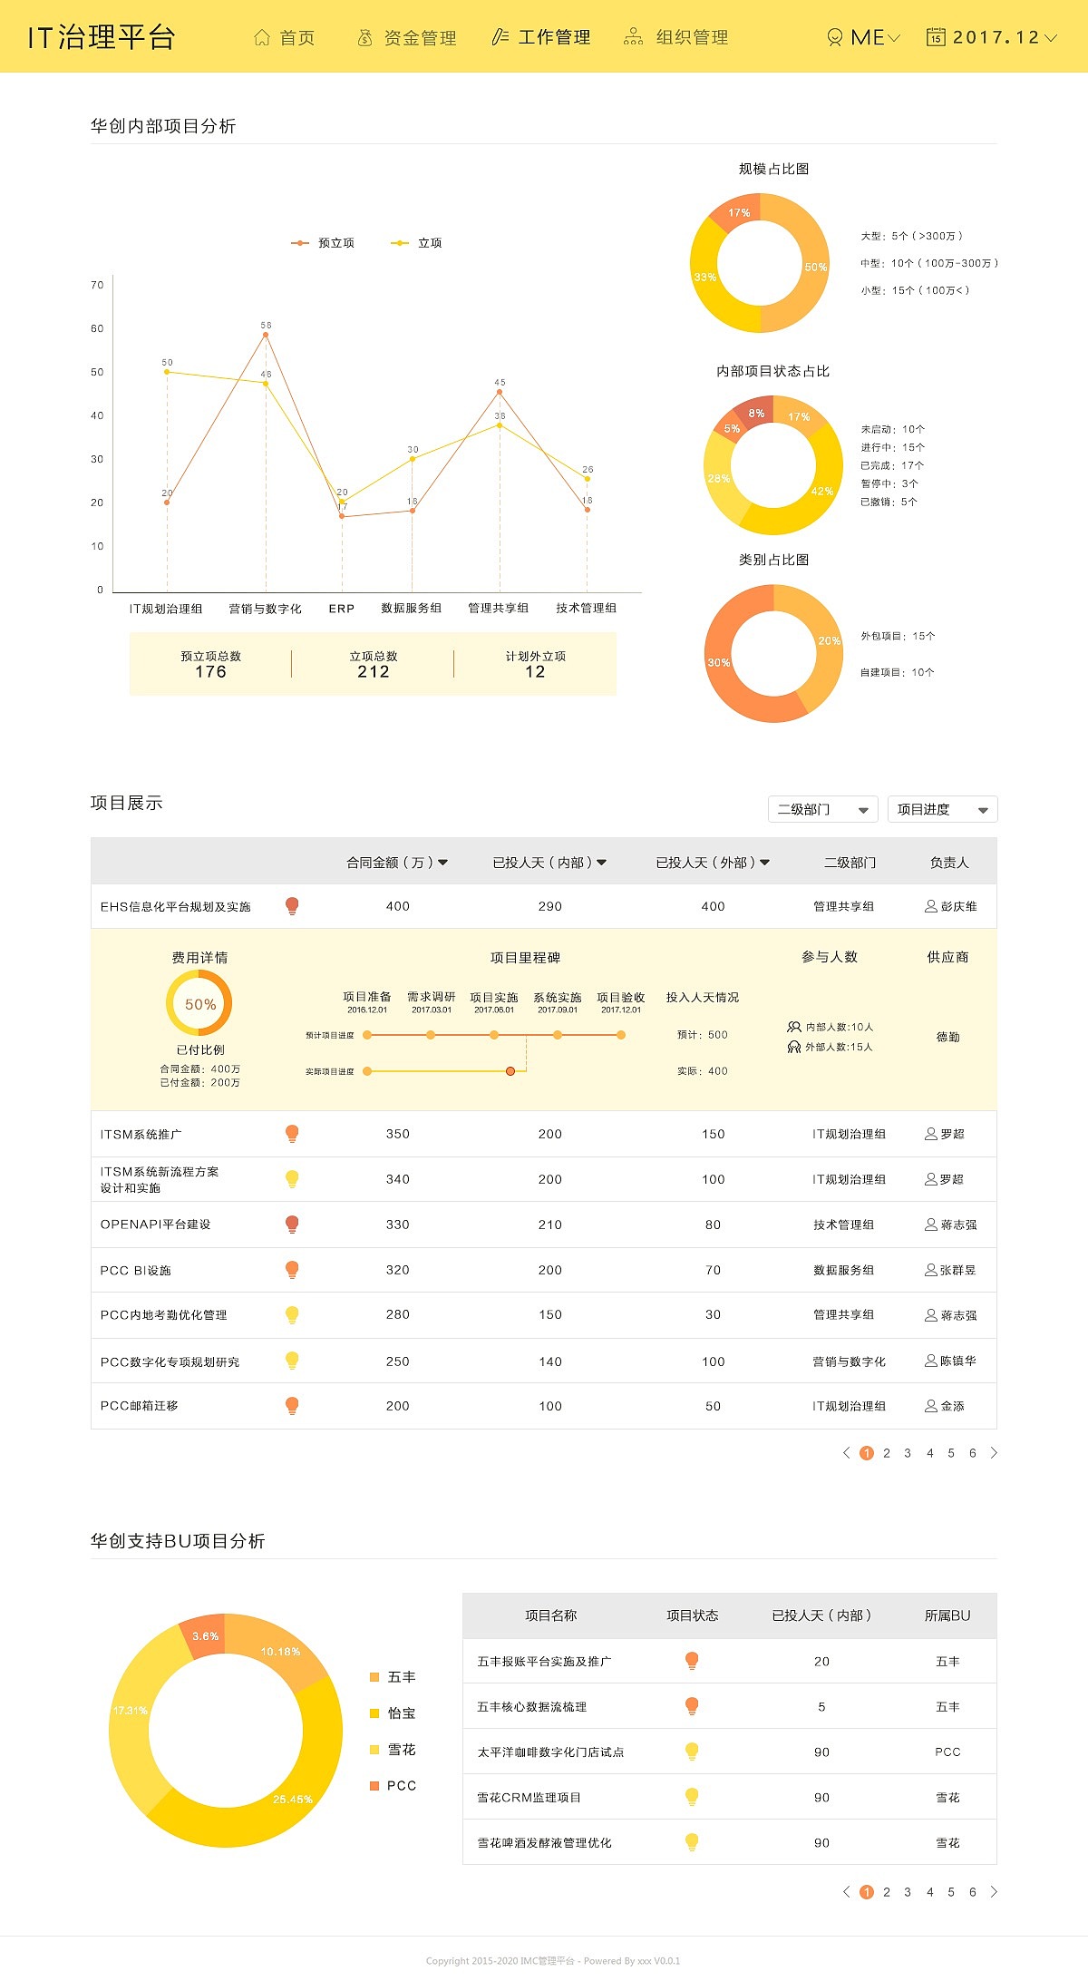
Task: Click the money bag icon for 资金管理
Action: 364,37
